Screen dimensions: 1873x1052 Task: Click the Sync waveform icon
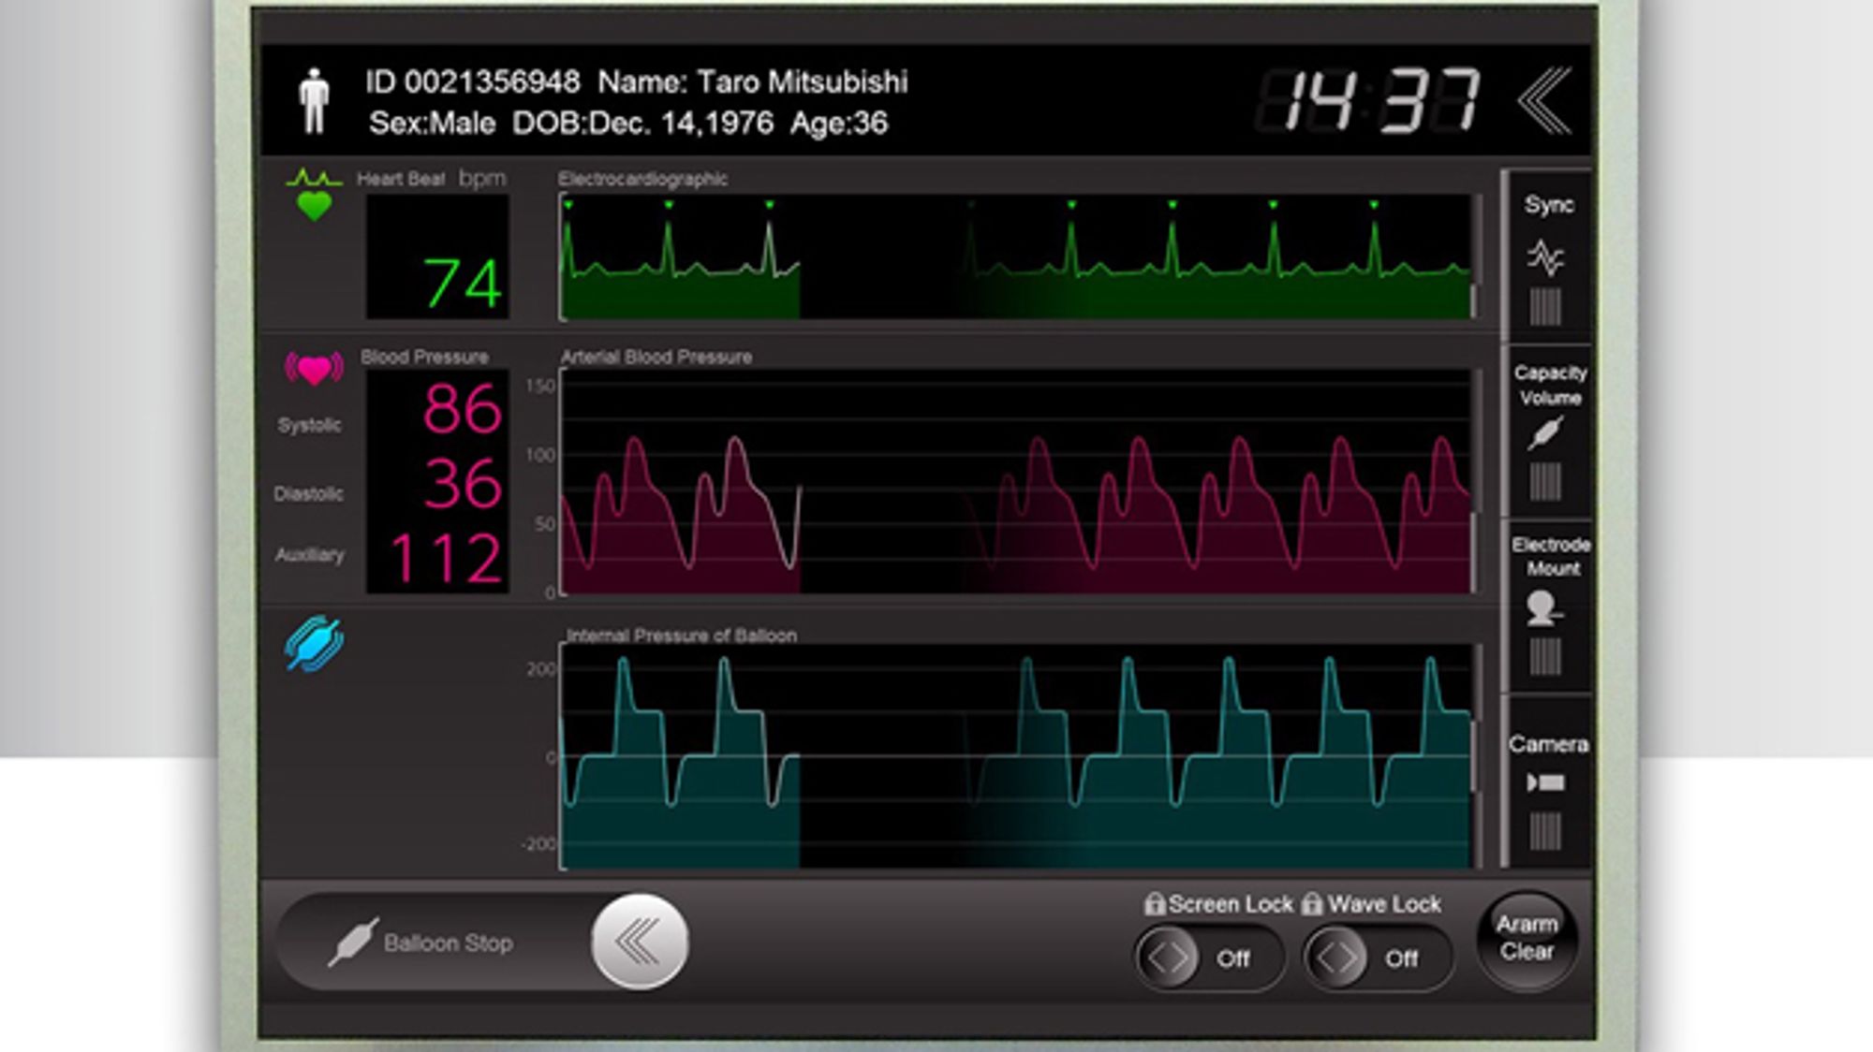pos(1545,257)
